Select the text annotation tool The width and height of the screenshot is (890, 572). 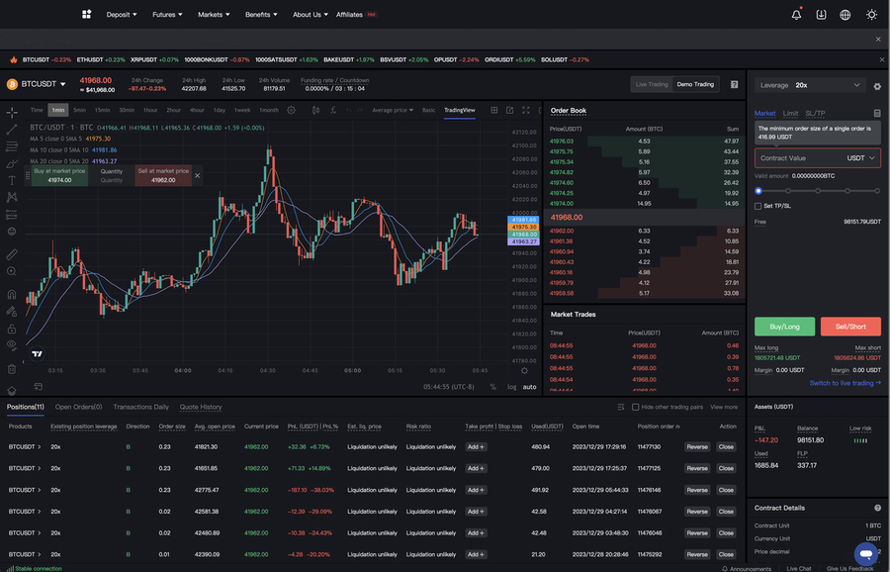(x=12, y=180)
